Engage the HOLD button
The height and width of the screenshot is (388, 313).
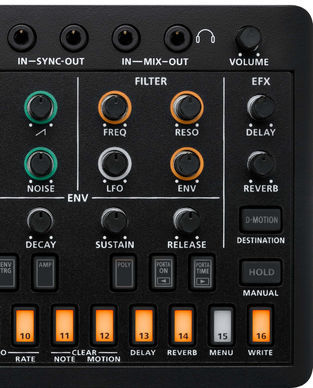point(261,271)
